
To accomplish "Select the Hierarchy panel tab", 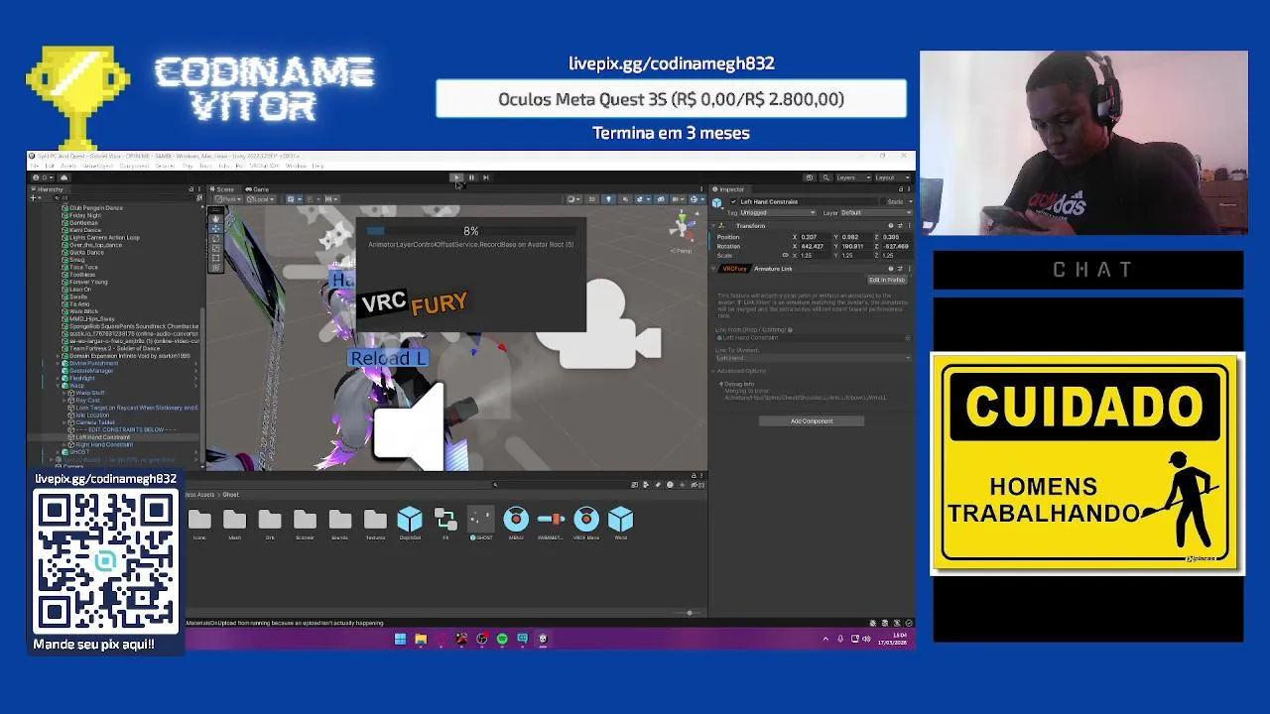I will pyautogui.click(x=51, y=189).
